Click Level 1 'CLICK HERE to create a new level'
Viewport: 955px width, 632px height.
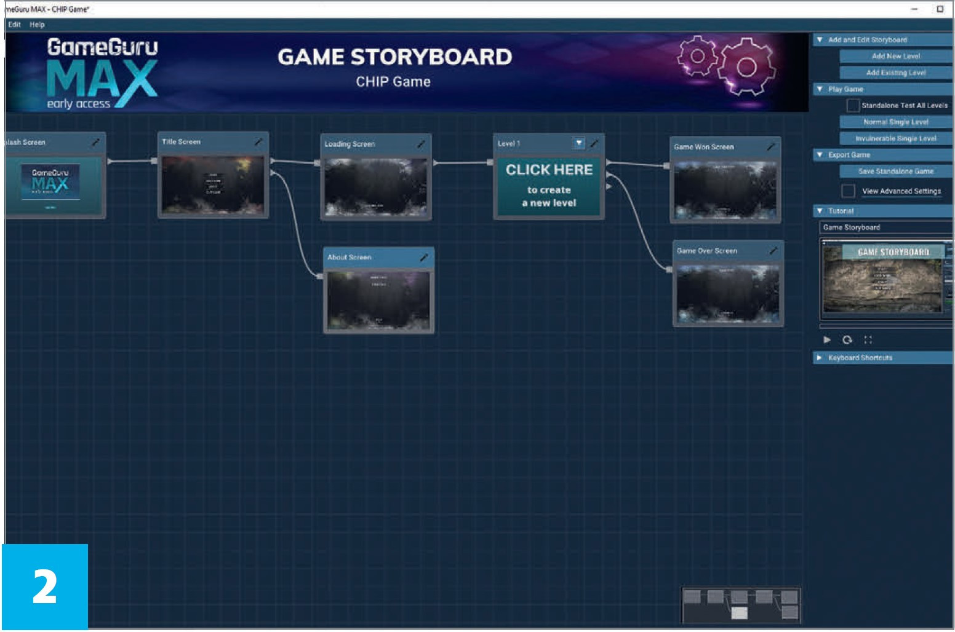pyautogui.click(x=549, y=186)
